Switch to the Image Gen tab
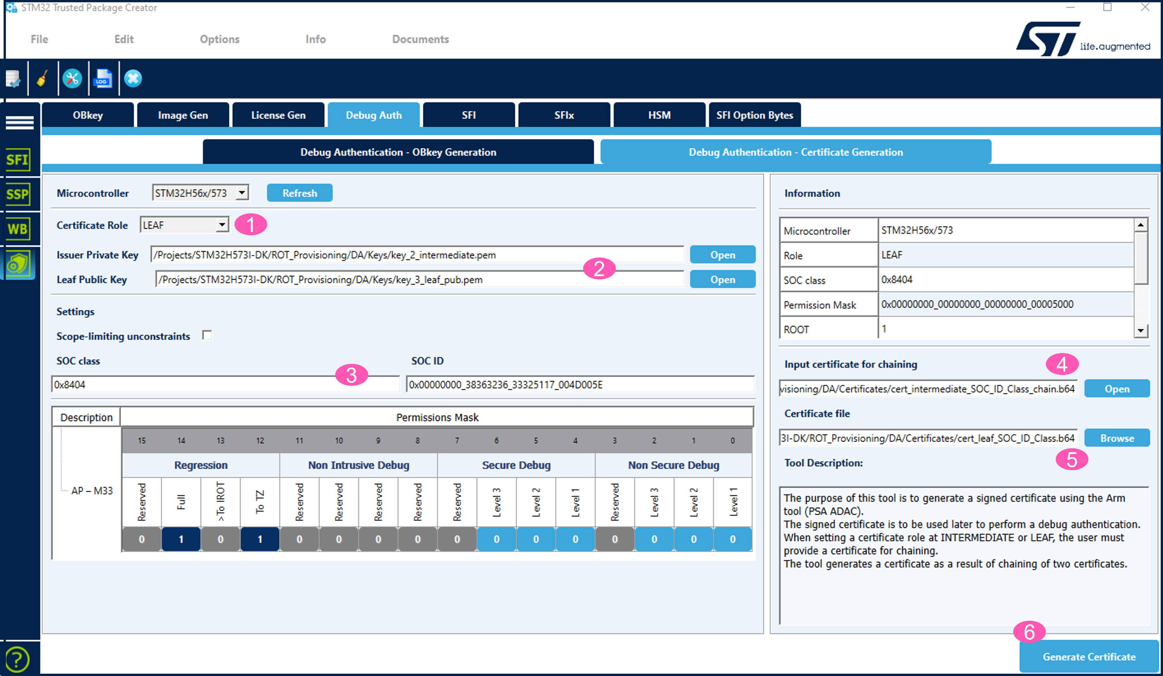This screenshot has width=1163, height=676. tap(183, 115)
